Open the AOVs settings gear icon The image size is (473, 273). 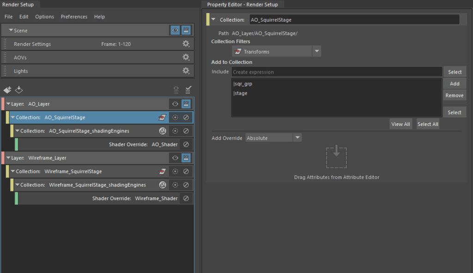point(186,57)
